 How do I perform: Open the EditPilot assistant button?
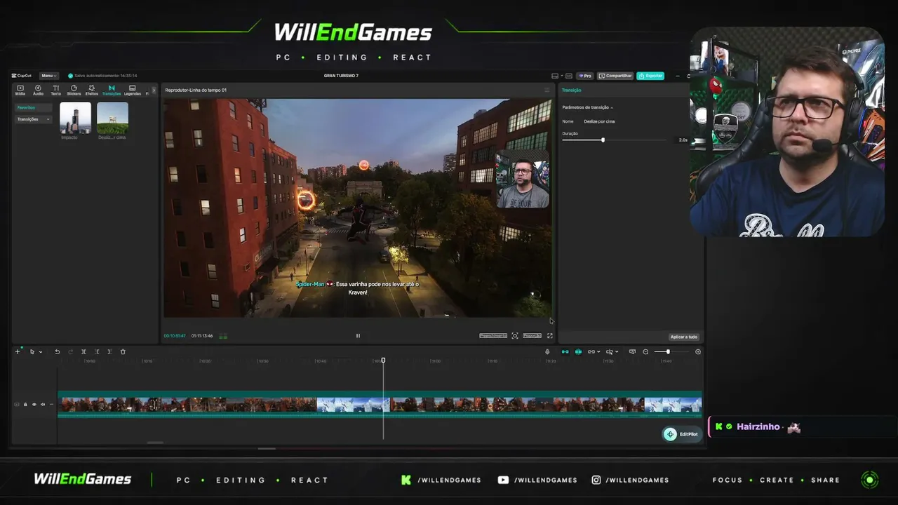click(681, 434)
